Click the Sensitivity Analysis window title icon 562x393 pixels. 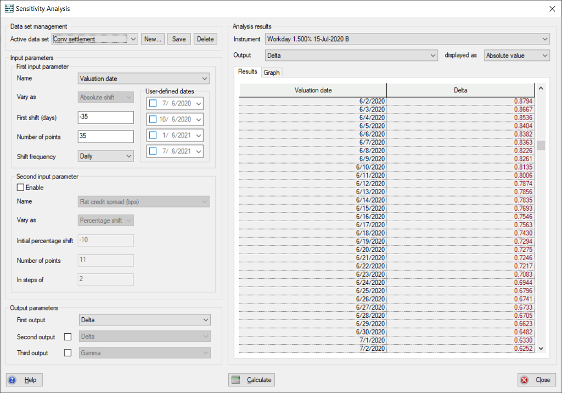click(x=9, y=8)
